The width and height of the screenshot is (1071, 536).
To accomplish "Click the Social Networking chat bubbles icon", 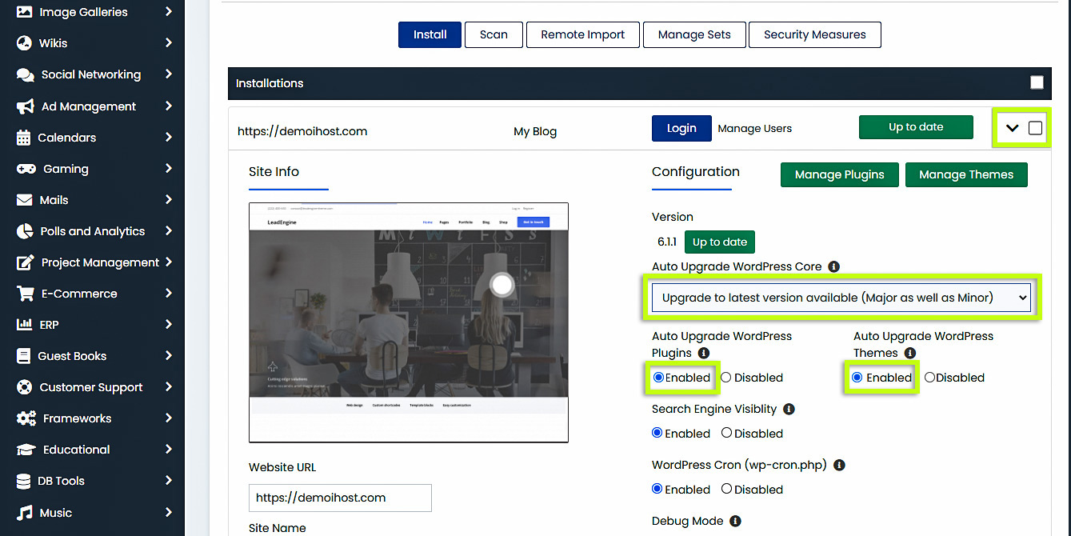I will [x=25, y=74].
